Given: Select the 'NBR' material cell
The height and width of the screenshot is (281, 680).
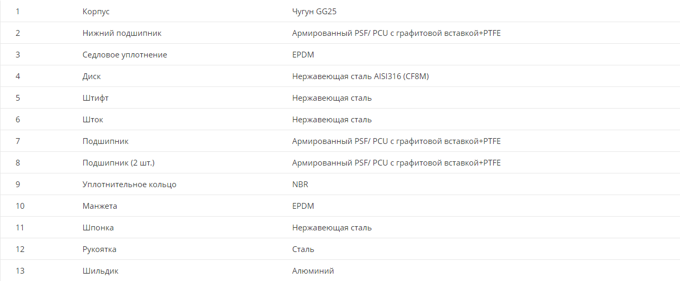Looking at the screenshot, I should [300, 185].
